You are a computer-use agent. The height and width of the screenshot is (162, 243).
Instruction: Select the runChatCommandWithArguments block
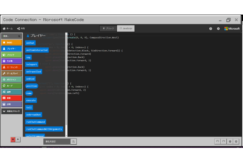tap(44, 129)
